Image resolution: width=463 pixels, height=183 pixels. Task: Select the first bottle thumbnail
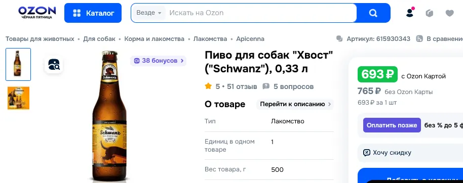(18, 64)
